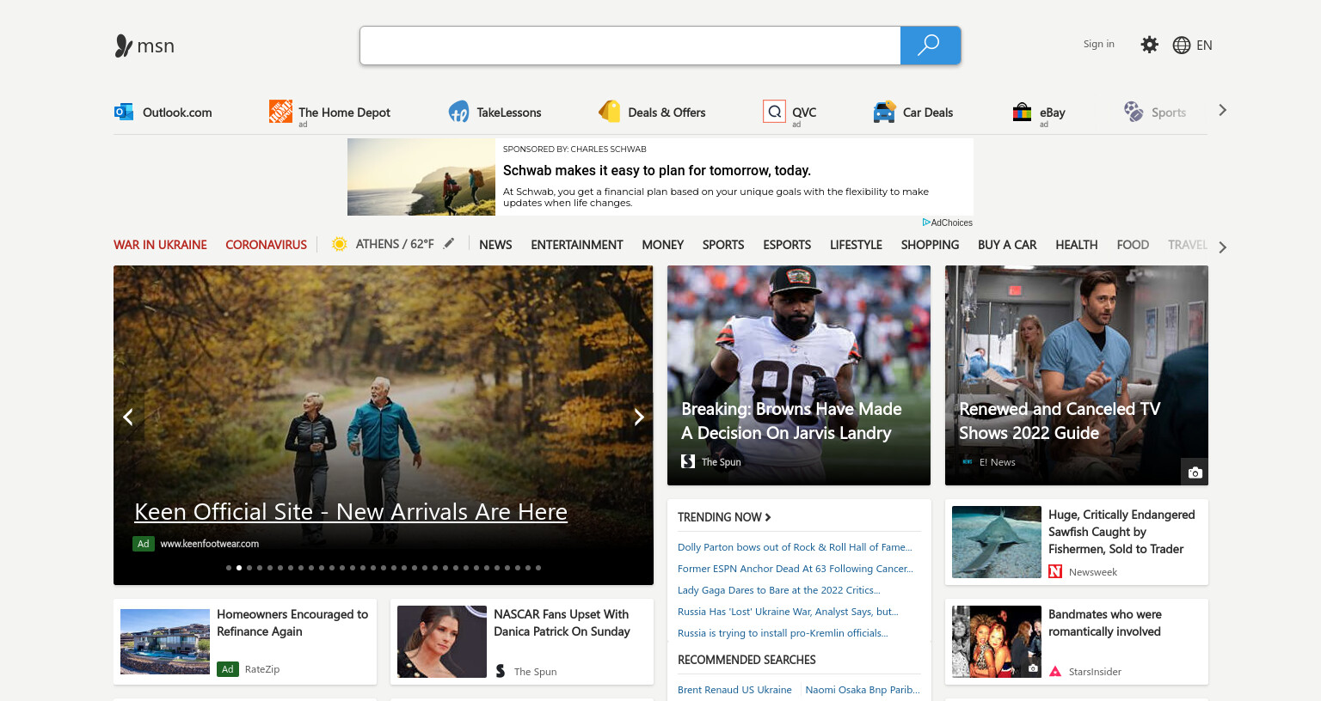1321x701 pixels.
Task: Click into the web search box
Action: point(630,46)
